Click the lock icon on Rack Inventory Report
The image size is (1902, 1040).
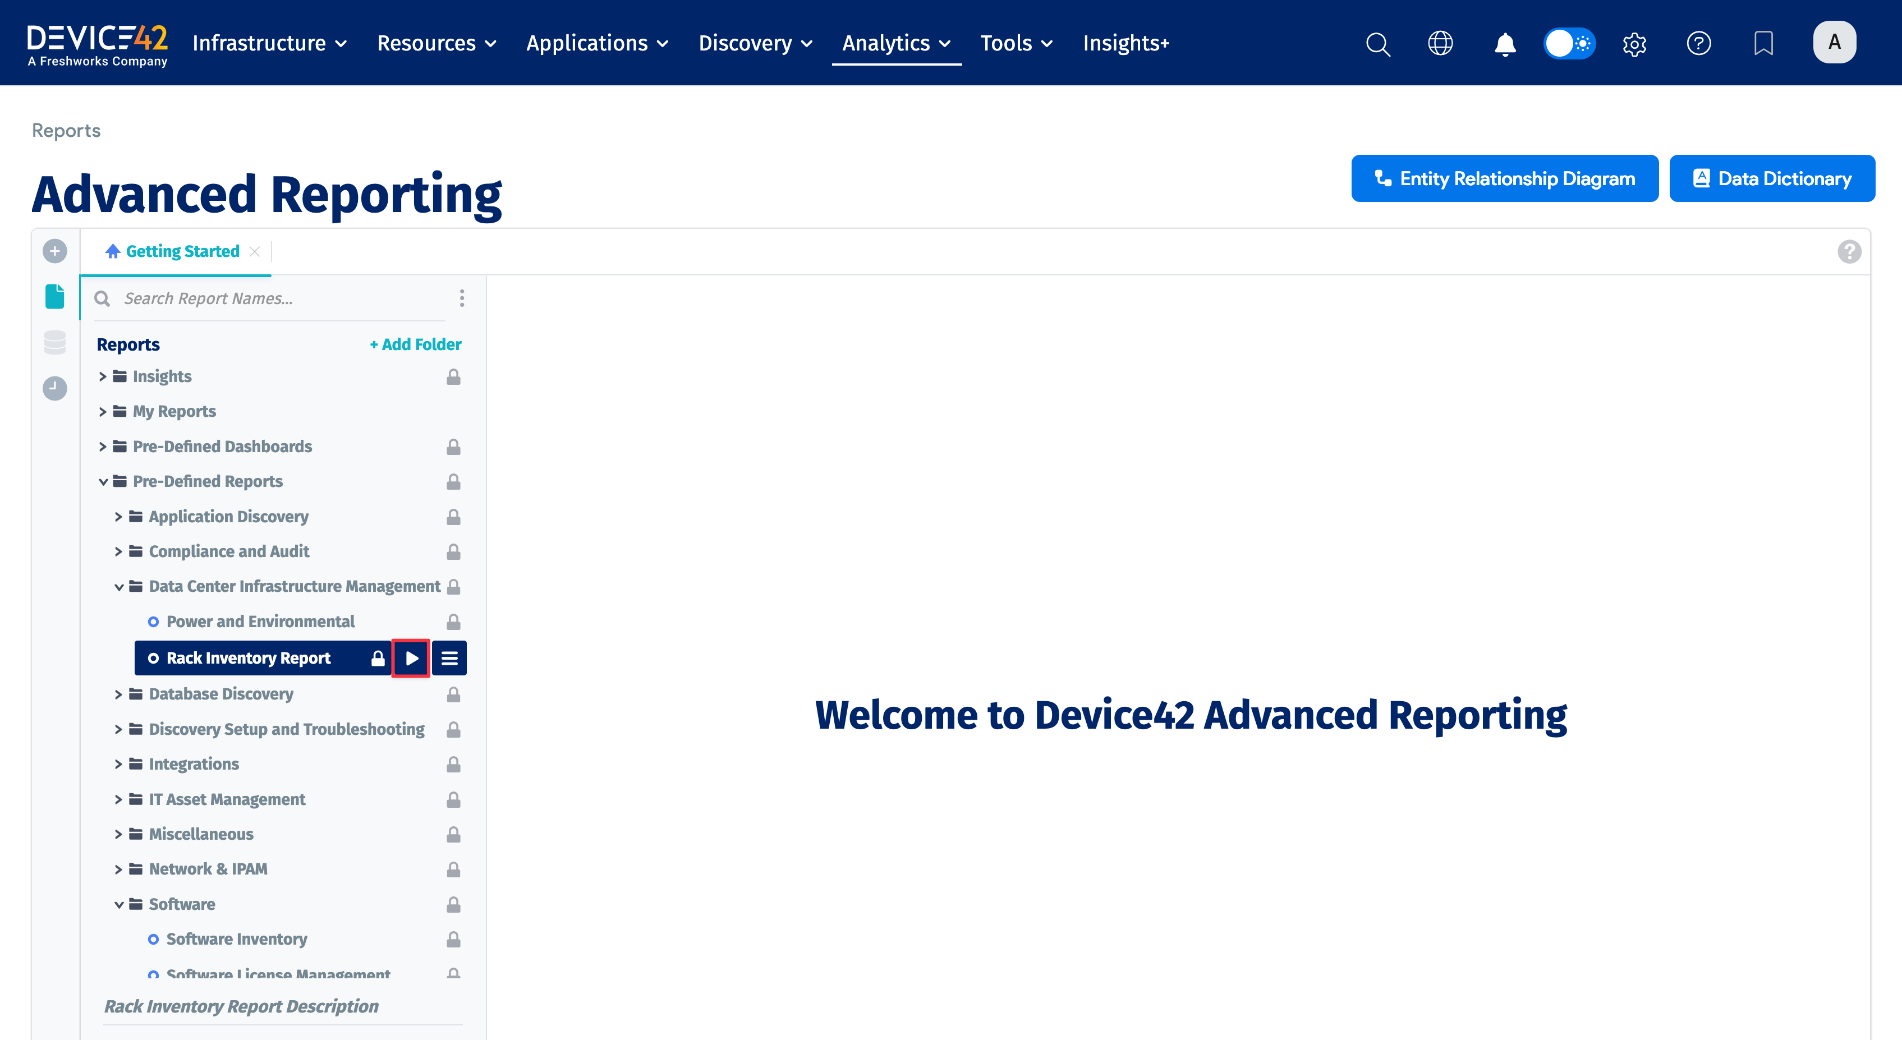tap(377, 657)
